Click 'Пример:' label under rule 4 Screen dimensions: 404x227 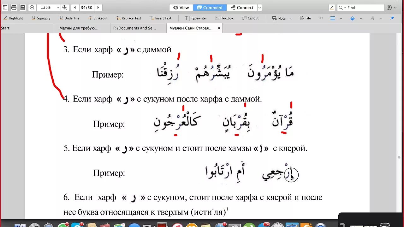click(x=109, y=124)
